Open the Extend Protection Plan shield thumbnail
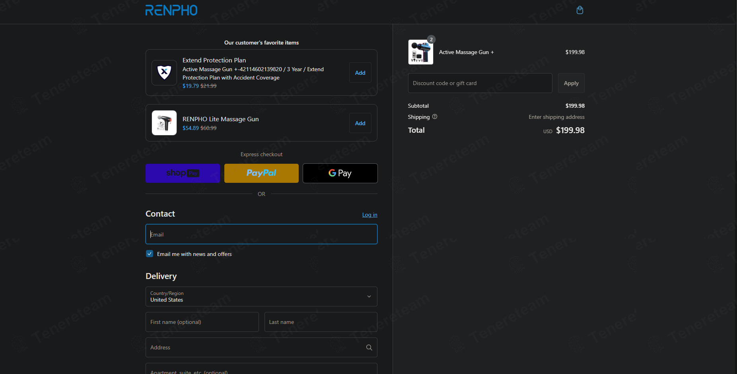This screenshot has height=374, width=737. pos(164,73)
